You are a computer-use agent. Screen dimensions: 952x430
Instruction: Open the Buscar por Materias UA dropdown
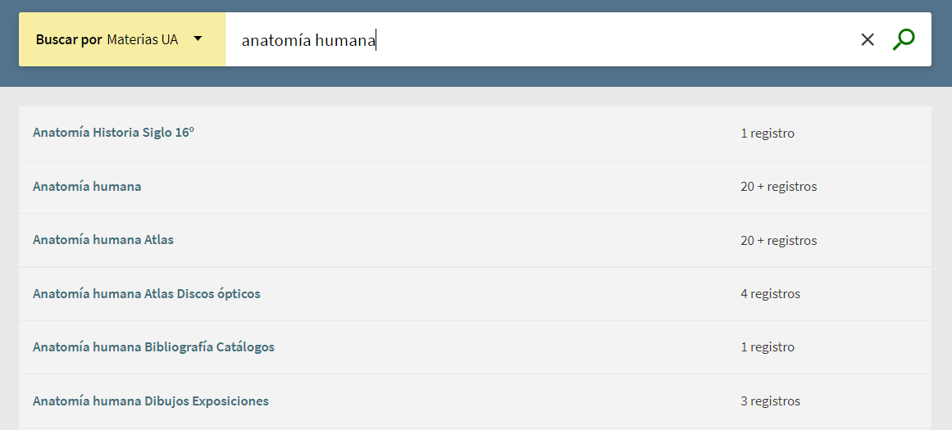tap(121, 39)
